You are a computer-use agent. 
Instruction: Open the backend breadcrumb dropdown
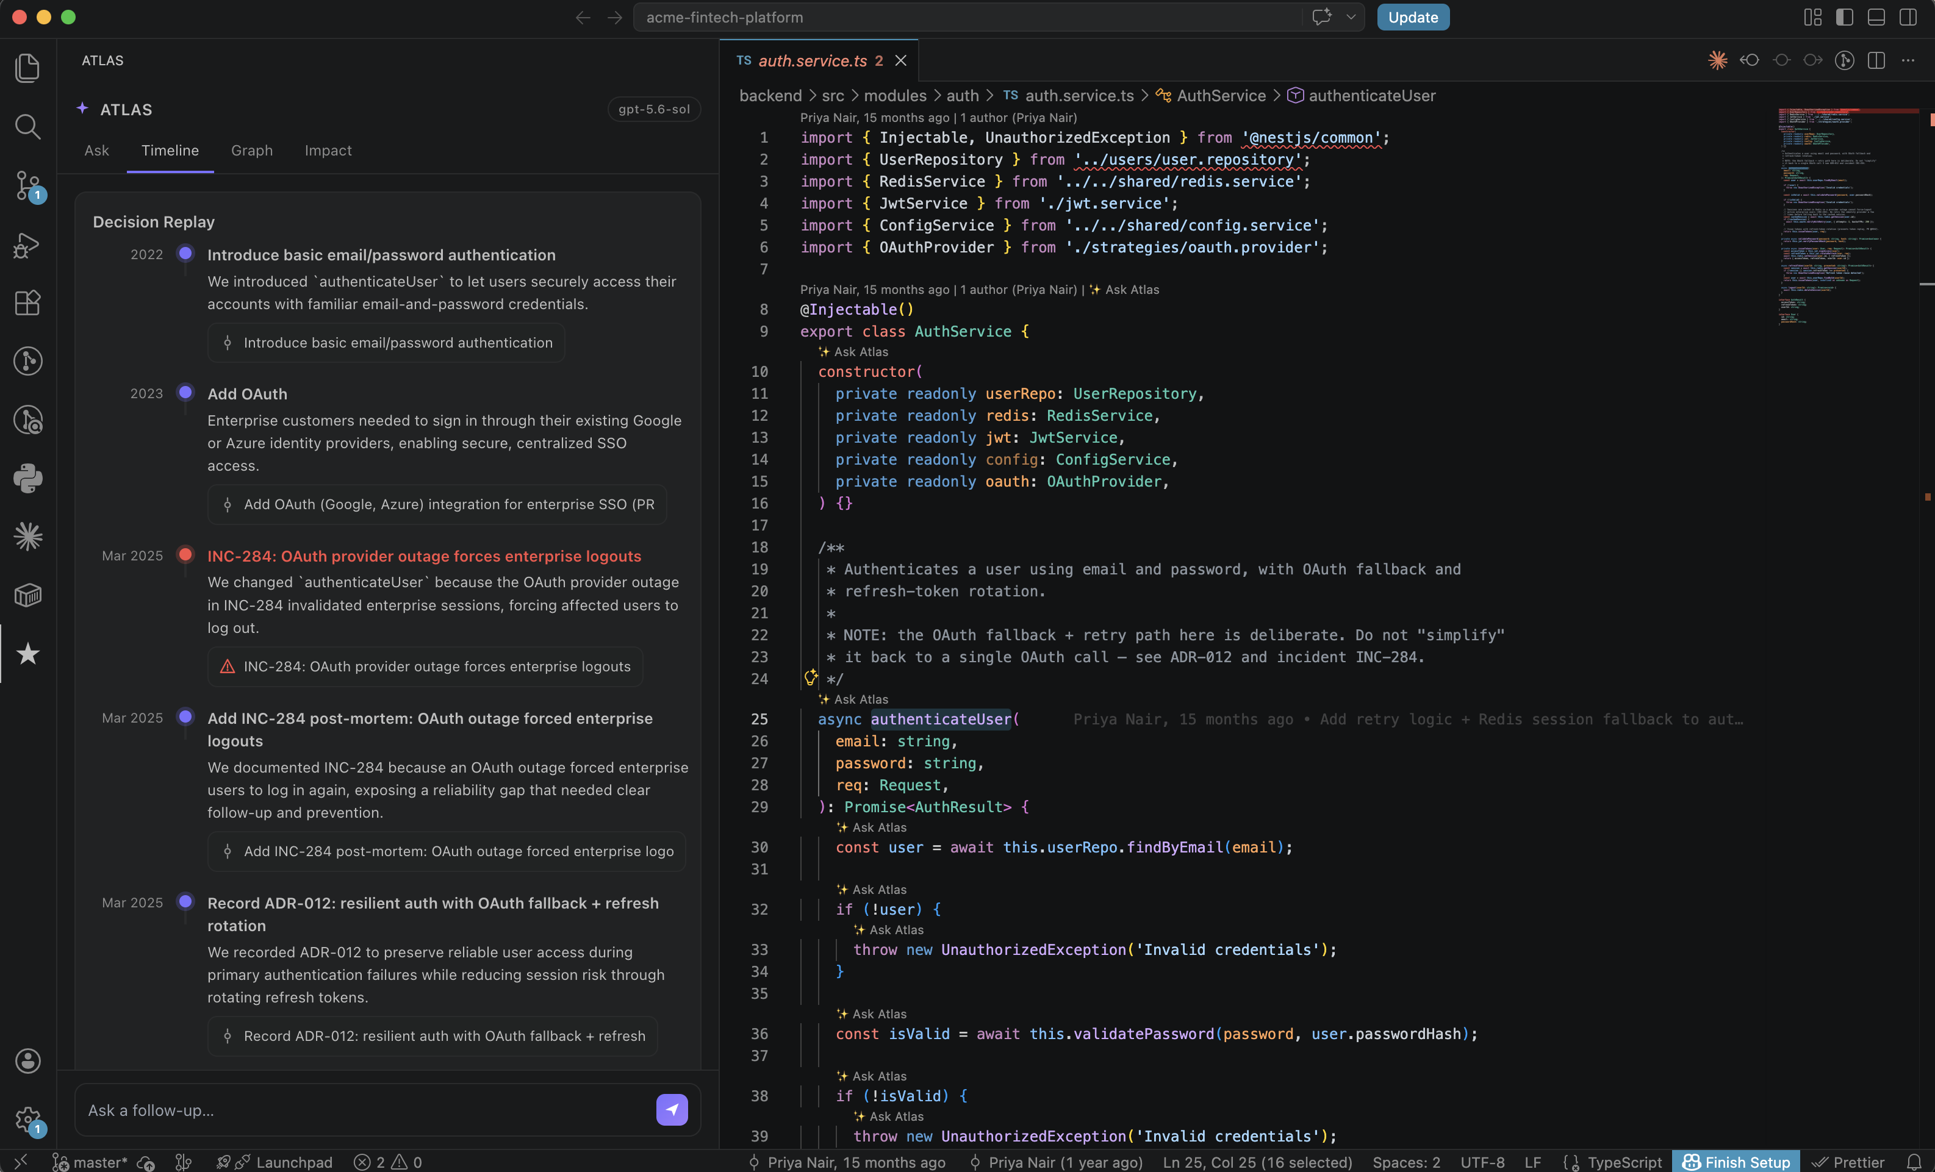pos(770,96)
